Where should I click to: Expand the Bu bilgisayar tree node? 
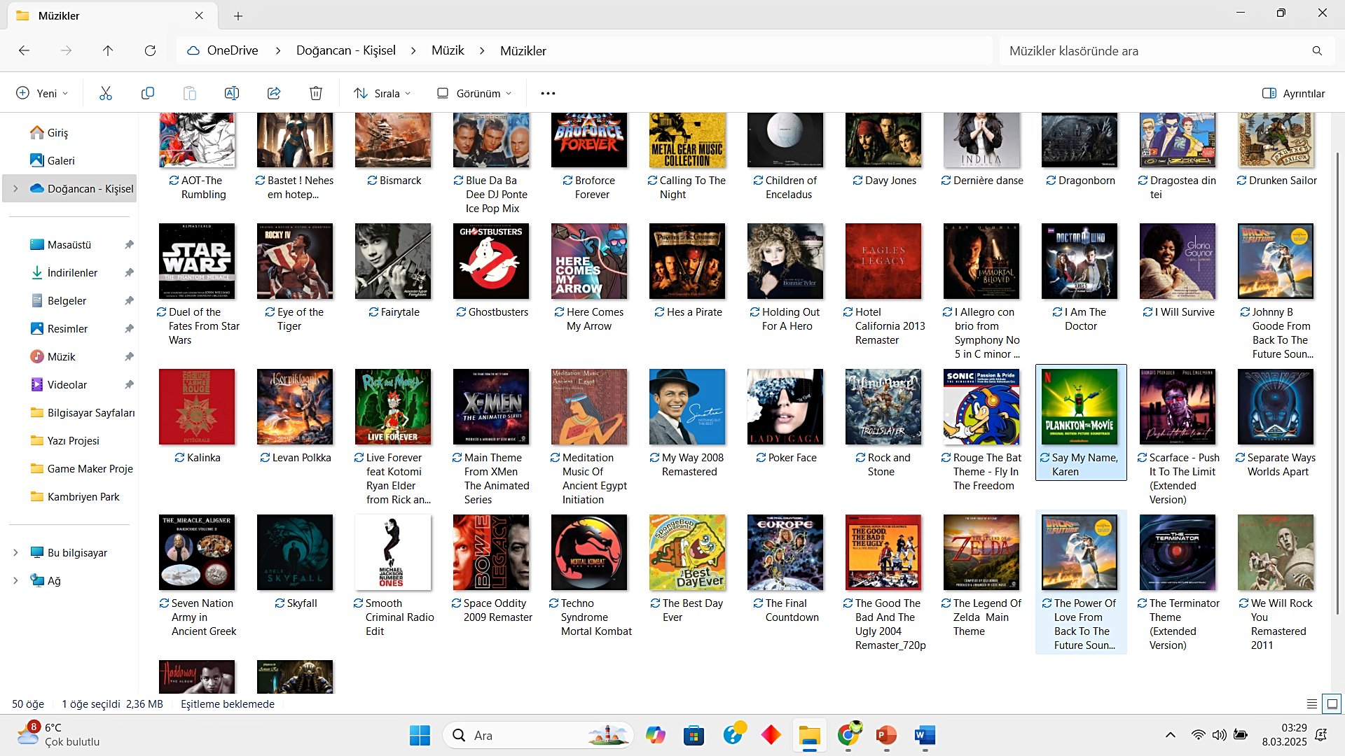pos(15,553)
